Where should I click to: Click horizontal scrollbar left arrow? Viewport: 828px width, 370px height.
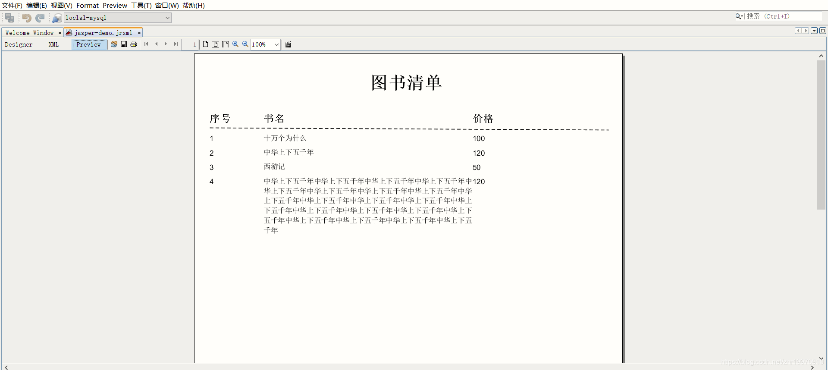(x=6, y=367)
